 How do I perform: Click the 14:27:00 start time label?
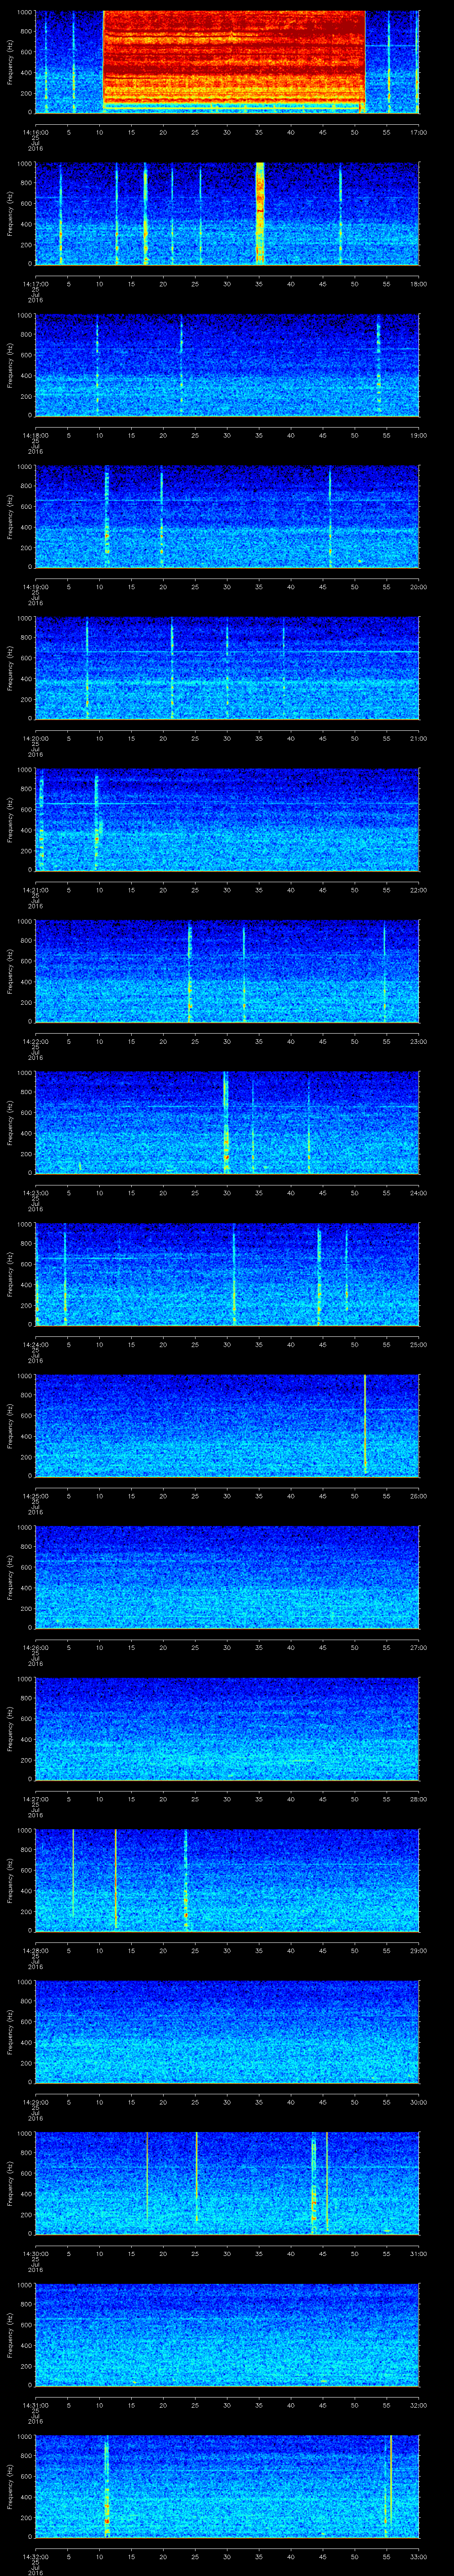pyautogui.click(x=35, y=1799)
